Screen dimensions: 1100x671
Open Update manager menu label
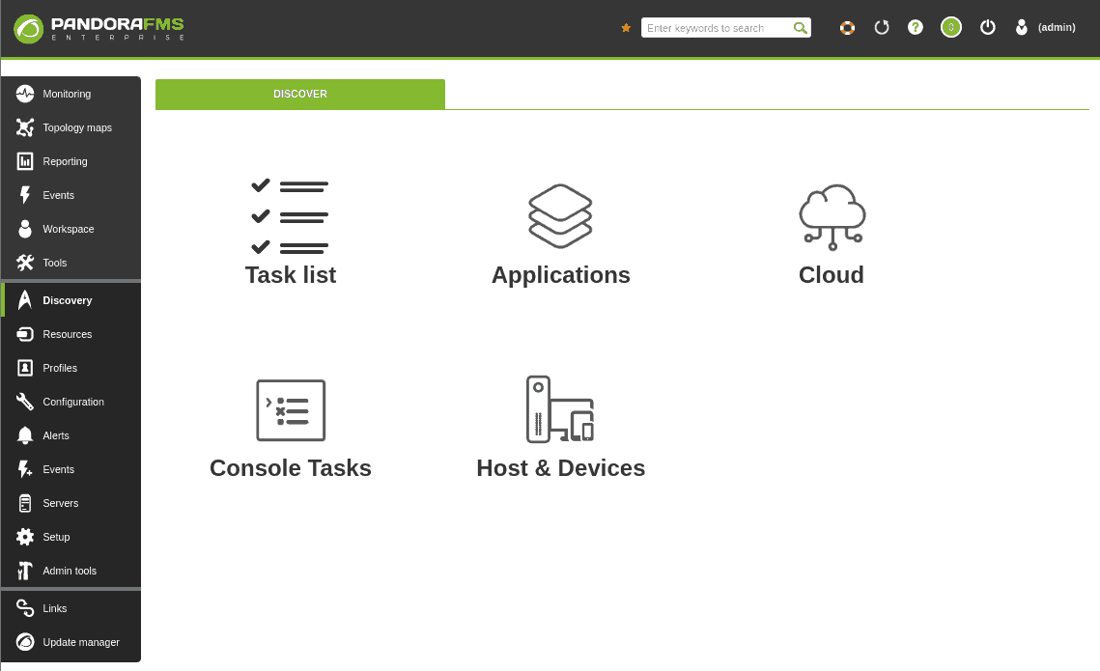tap(81, 642)
